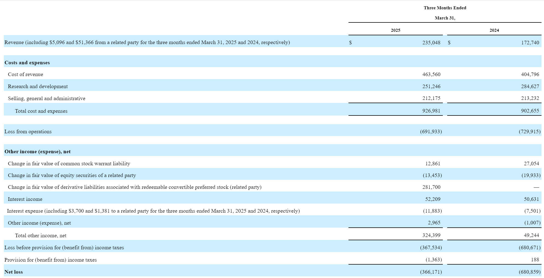Click the Revenue row label
544x278 pixels.
(147, 42)
